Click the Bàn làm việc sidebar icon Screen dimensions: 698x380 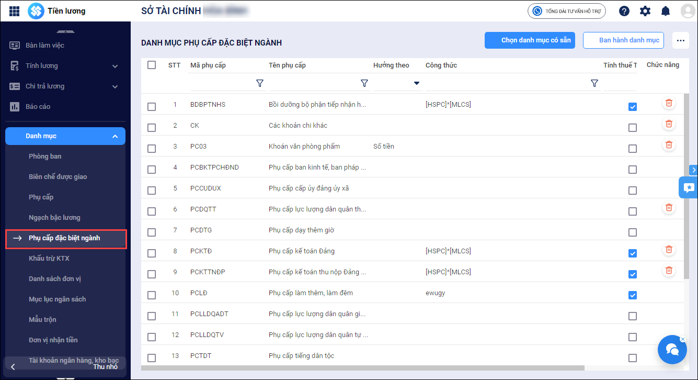[15, 46]
